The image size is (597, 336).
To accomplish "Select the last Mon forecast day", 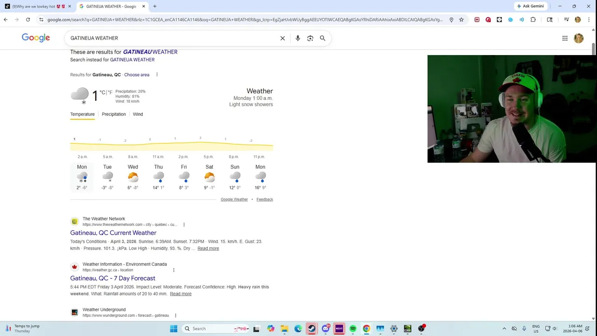I will coord(260,177).
